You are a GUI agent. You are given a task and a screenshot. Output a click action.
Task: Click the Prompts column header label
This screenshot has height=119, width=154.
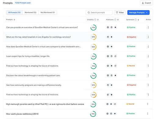coord(9,20)
